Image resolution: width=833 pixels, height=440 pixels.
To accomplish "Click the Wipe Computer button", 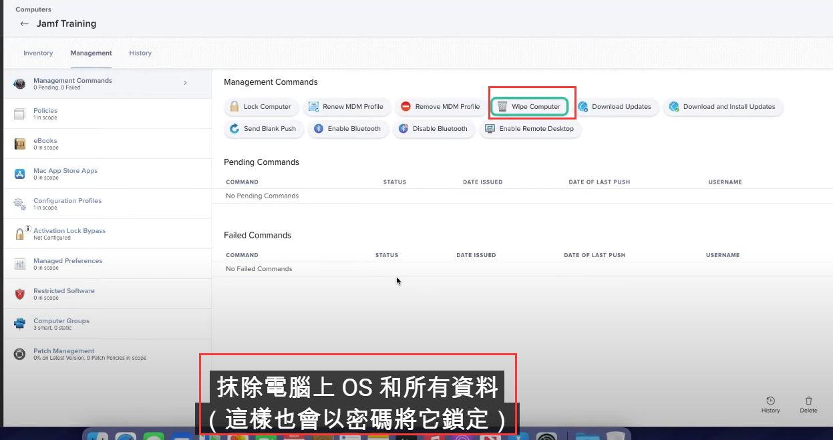I will pyautogui.click(x=530, y=107).
